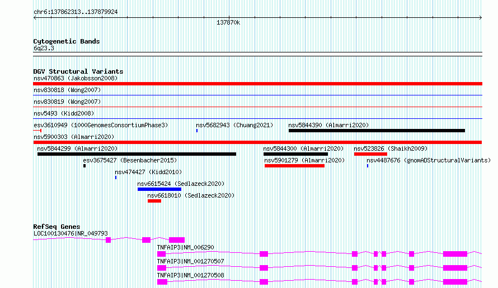498x288 pixels.
Task: Click the RefSeq Genes track title
Action: tap(57, 227)
